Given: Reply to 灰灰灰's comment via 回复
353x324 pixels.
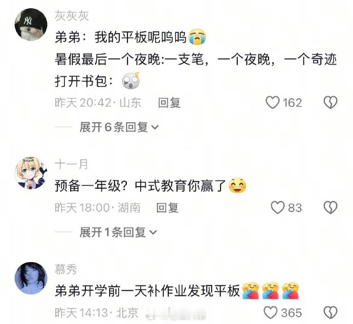Looking at the screenshot, I should click(169, 103).
